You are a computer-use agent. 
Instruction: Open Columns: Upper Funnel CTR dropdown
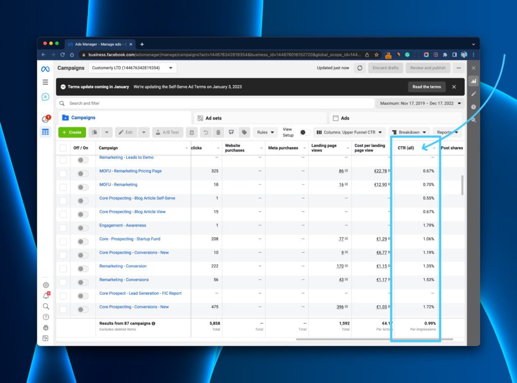[349, 132]
